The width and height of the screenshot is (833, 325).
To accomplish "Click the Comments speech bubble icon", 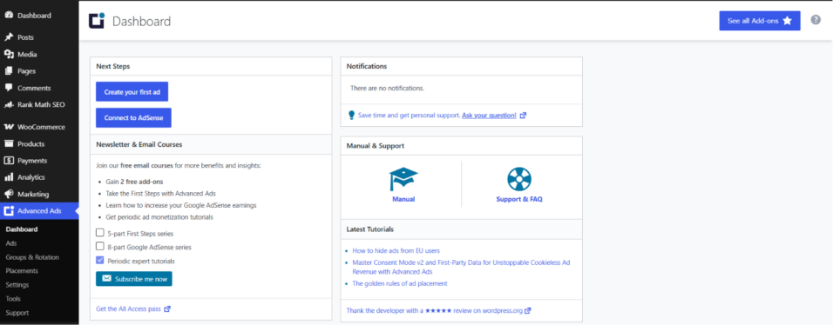I will pyautogui.click(x=9, y=88).
